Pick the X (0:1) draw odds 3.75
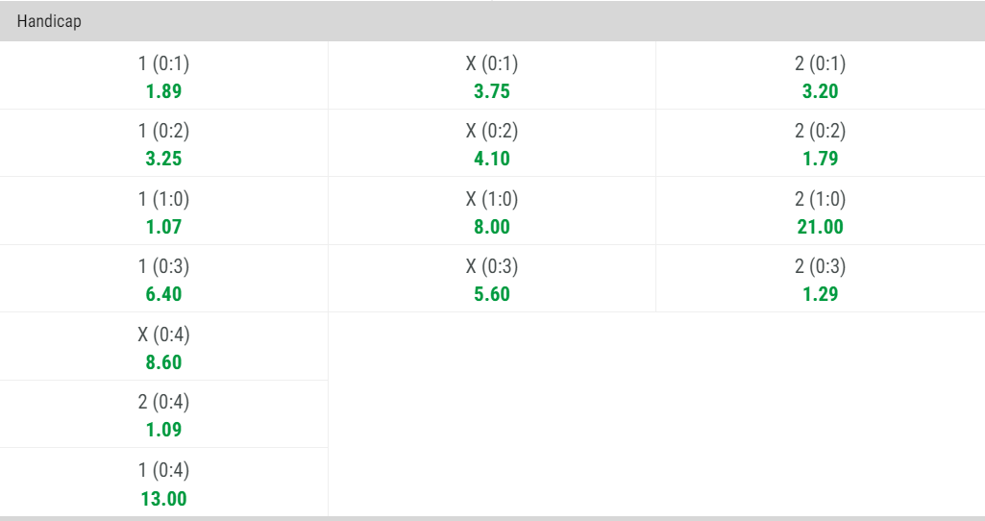The image size is (985, 521). click(x=492, y=75)
